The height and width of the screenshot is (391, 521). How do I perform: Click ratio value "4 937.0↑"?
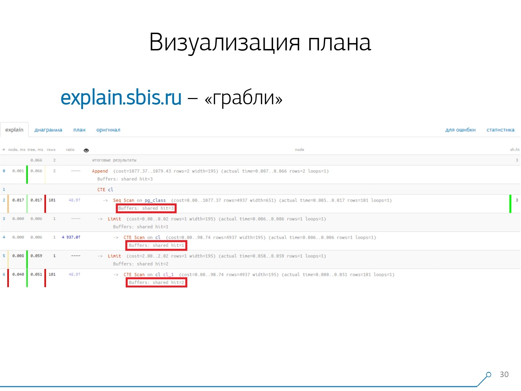[71, 237]
